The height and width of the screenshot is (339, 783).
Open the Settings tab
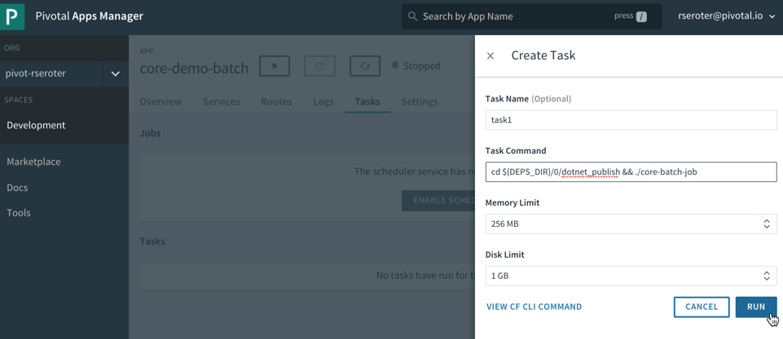419,102
